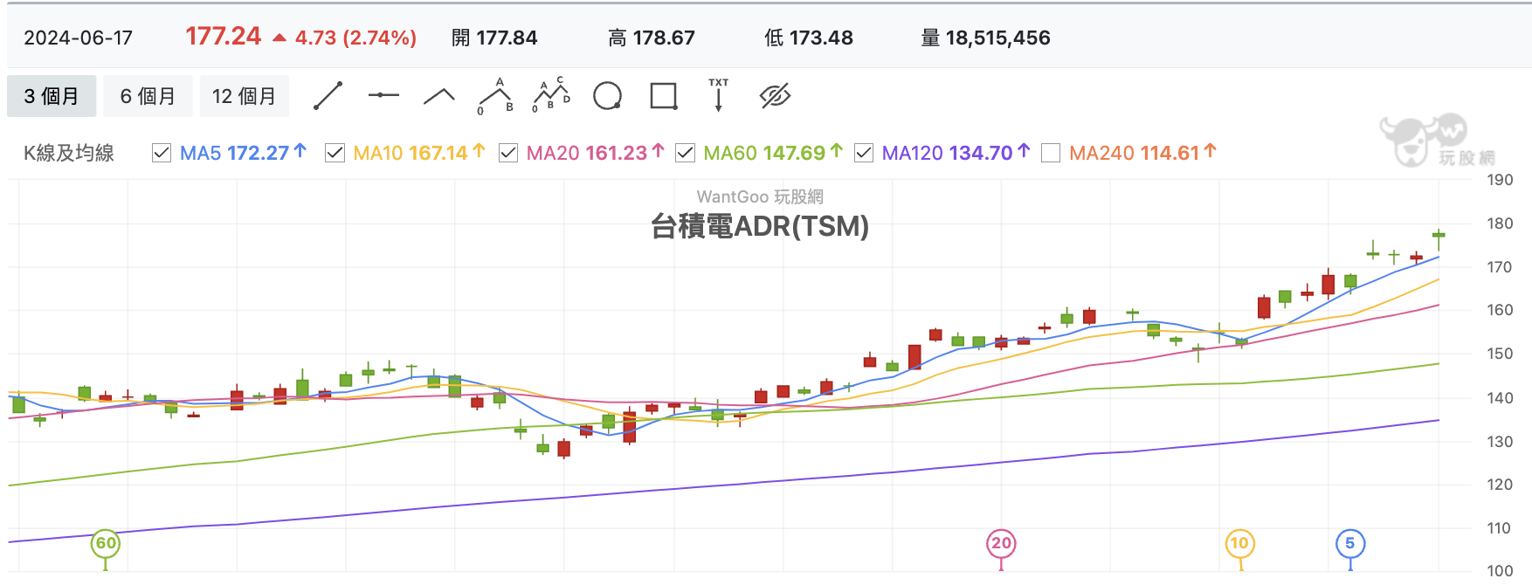
Task: Click the high price 高 178.67
Action: click(x=652, y=38)
